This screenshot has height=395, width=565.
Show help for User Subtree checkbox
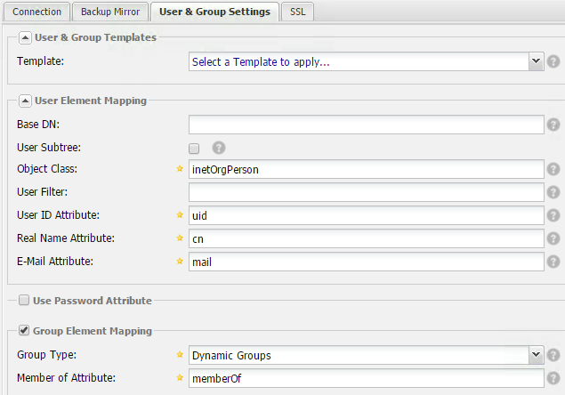pos(219,148)
